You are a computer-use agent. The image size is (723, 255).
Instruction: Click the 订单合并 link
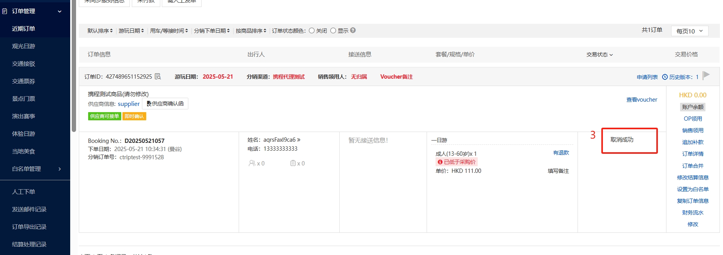pyautogui.click(x=693, y=166)
